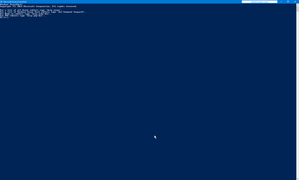The height and width of the screenshot is (180, 299).
Task: Click the white address box in title bar
Action: coord(259,1)
